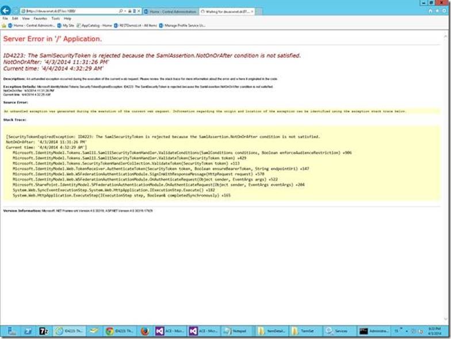This screenshot has width=451, height=339.
Task: Close the 'Waiting for' browser tab
Action: 252,12
